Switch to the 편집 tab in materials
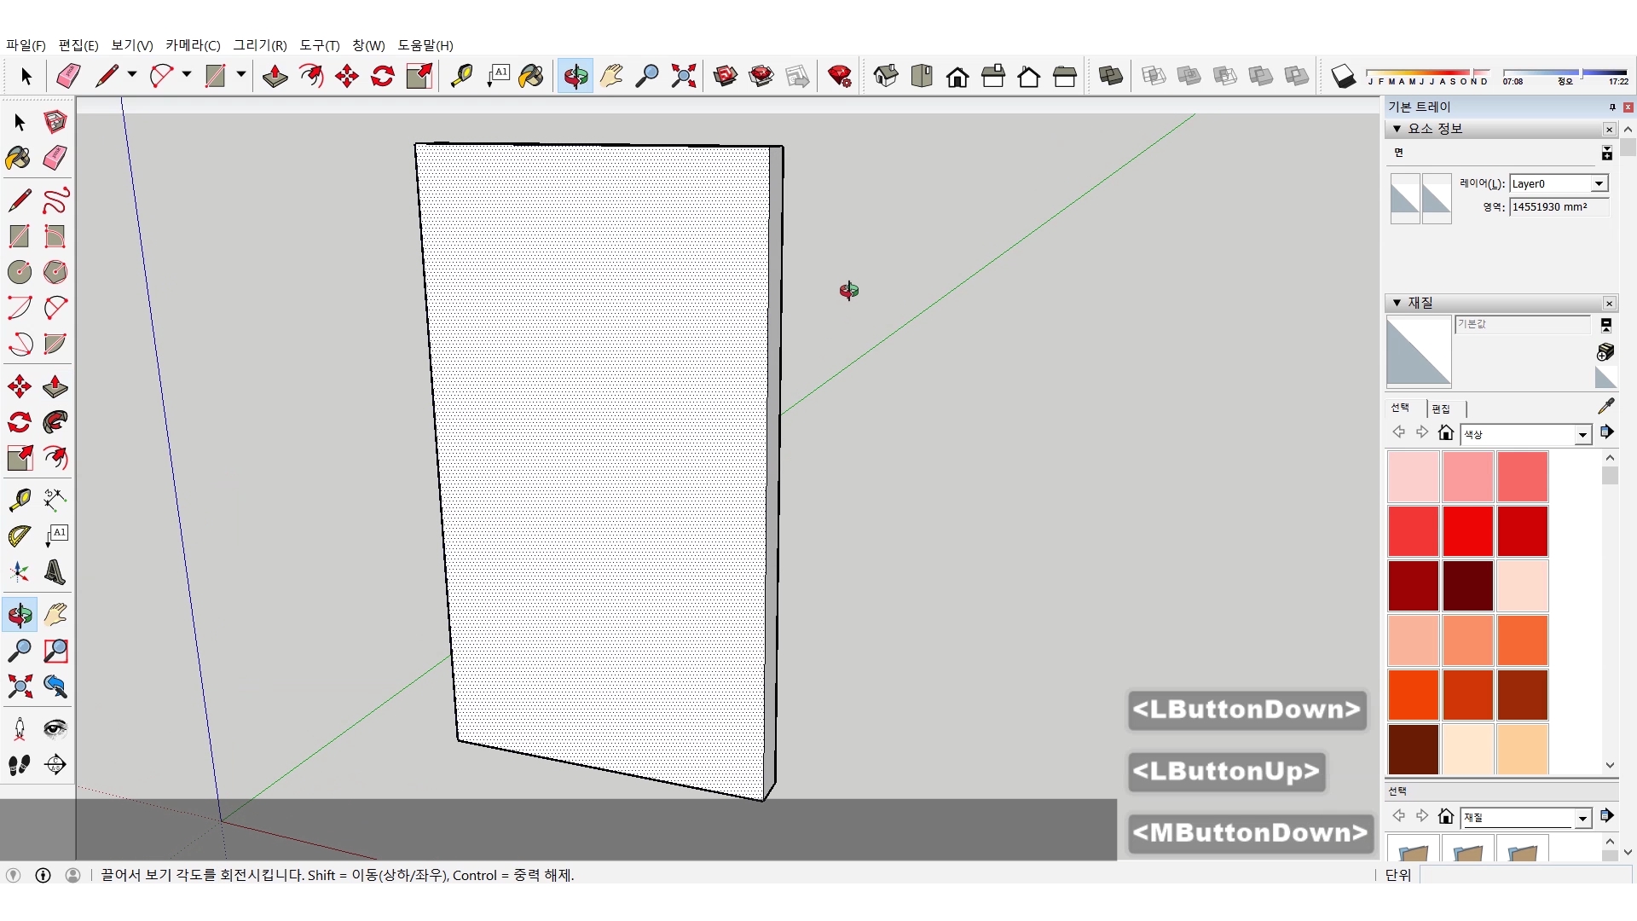The image size is (1637, 921). pyautogui.click(x=1441, y=408)
